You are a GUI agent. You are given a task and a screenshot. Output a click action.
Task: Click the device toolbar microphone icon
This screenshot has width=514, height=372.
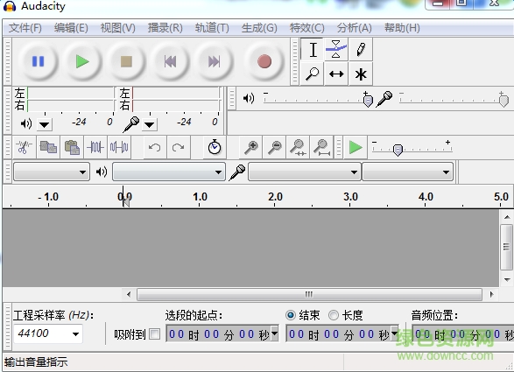[x=237, y=172]
